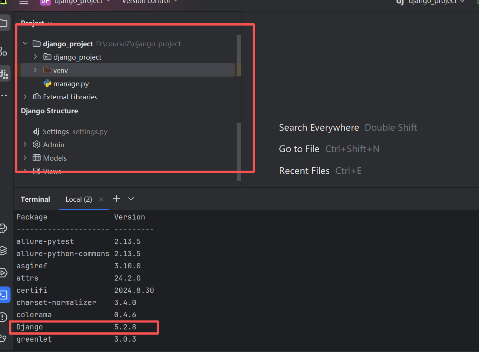This screenshot has width=479, height=352.
Task: Click the Version column header in terminal
Action: pyautogui.click(x=130, y=217)
